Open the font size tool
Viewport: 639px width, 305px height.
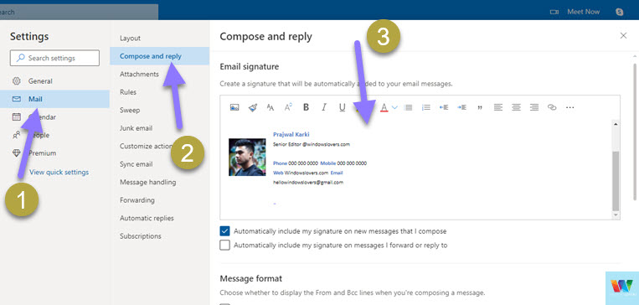(x=271, y=107)
